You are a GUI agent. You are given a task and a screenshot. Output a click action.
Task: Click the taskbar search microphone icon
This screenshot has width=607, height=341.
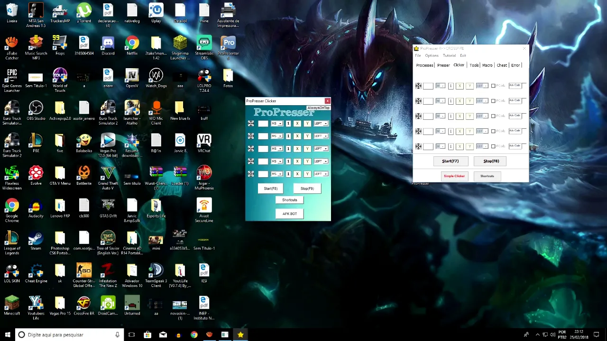point(117,335)
